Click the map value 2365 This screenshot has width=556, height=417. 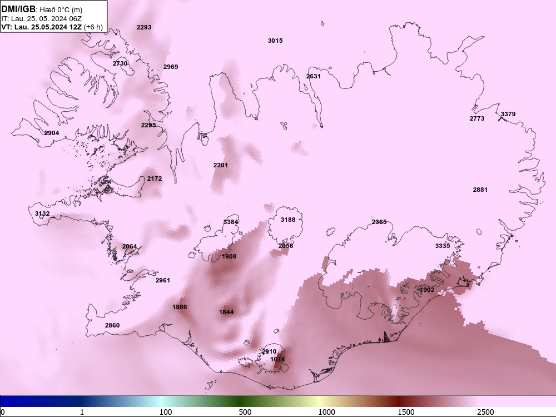coord(379,222)
